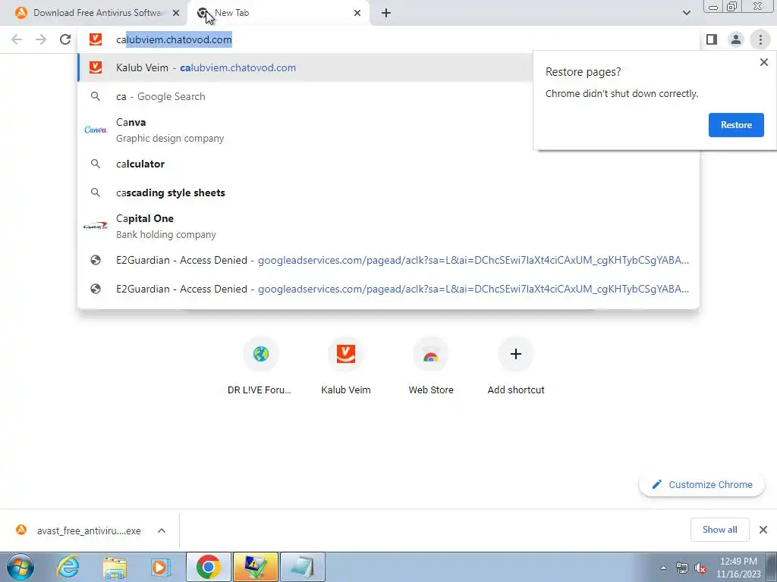Dismiss the Restore pages popup
Image resolution: width=777 pixels, height=582 pixels.
(x=763, y=62)
